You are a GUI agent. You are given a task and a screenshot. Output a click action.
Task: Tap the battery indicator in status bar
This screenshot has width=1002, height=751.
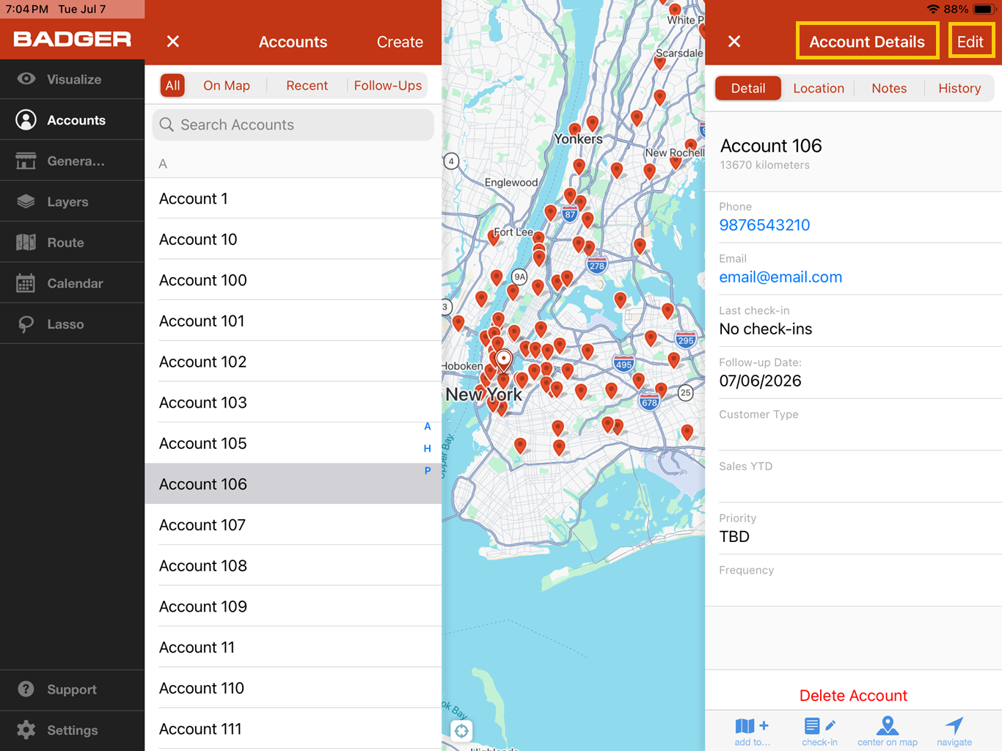pos(984,10)
